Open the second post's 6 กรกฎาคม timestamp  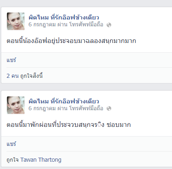(42, 108)
